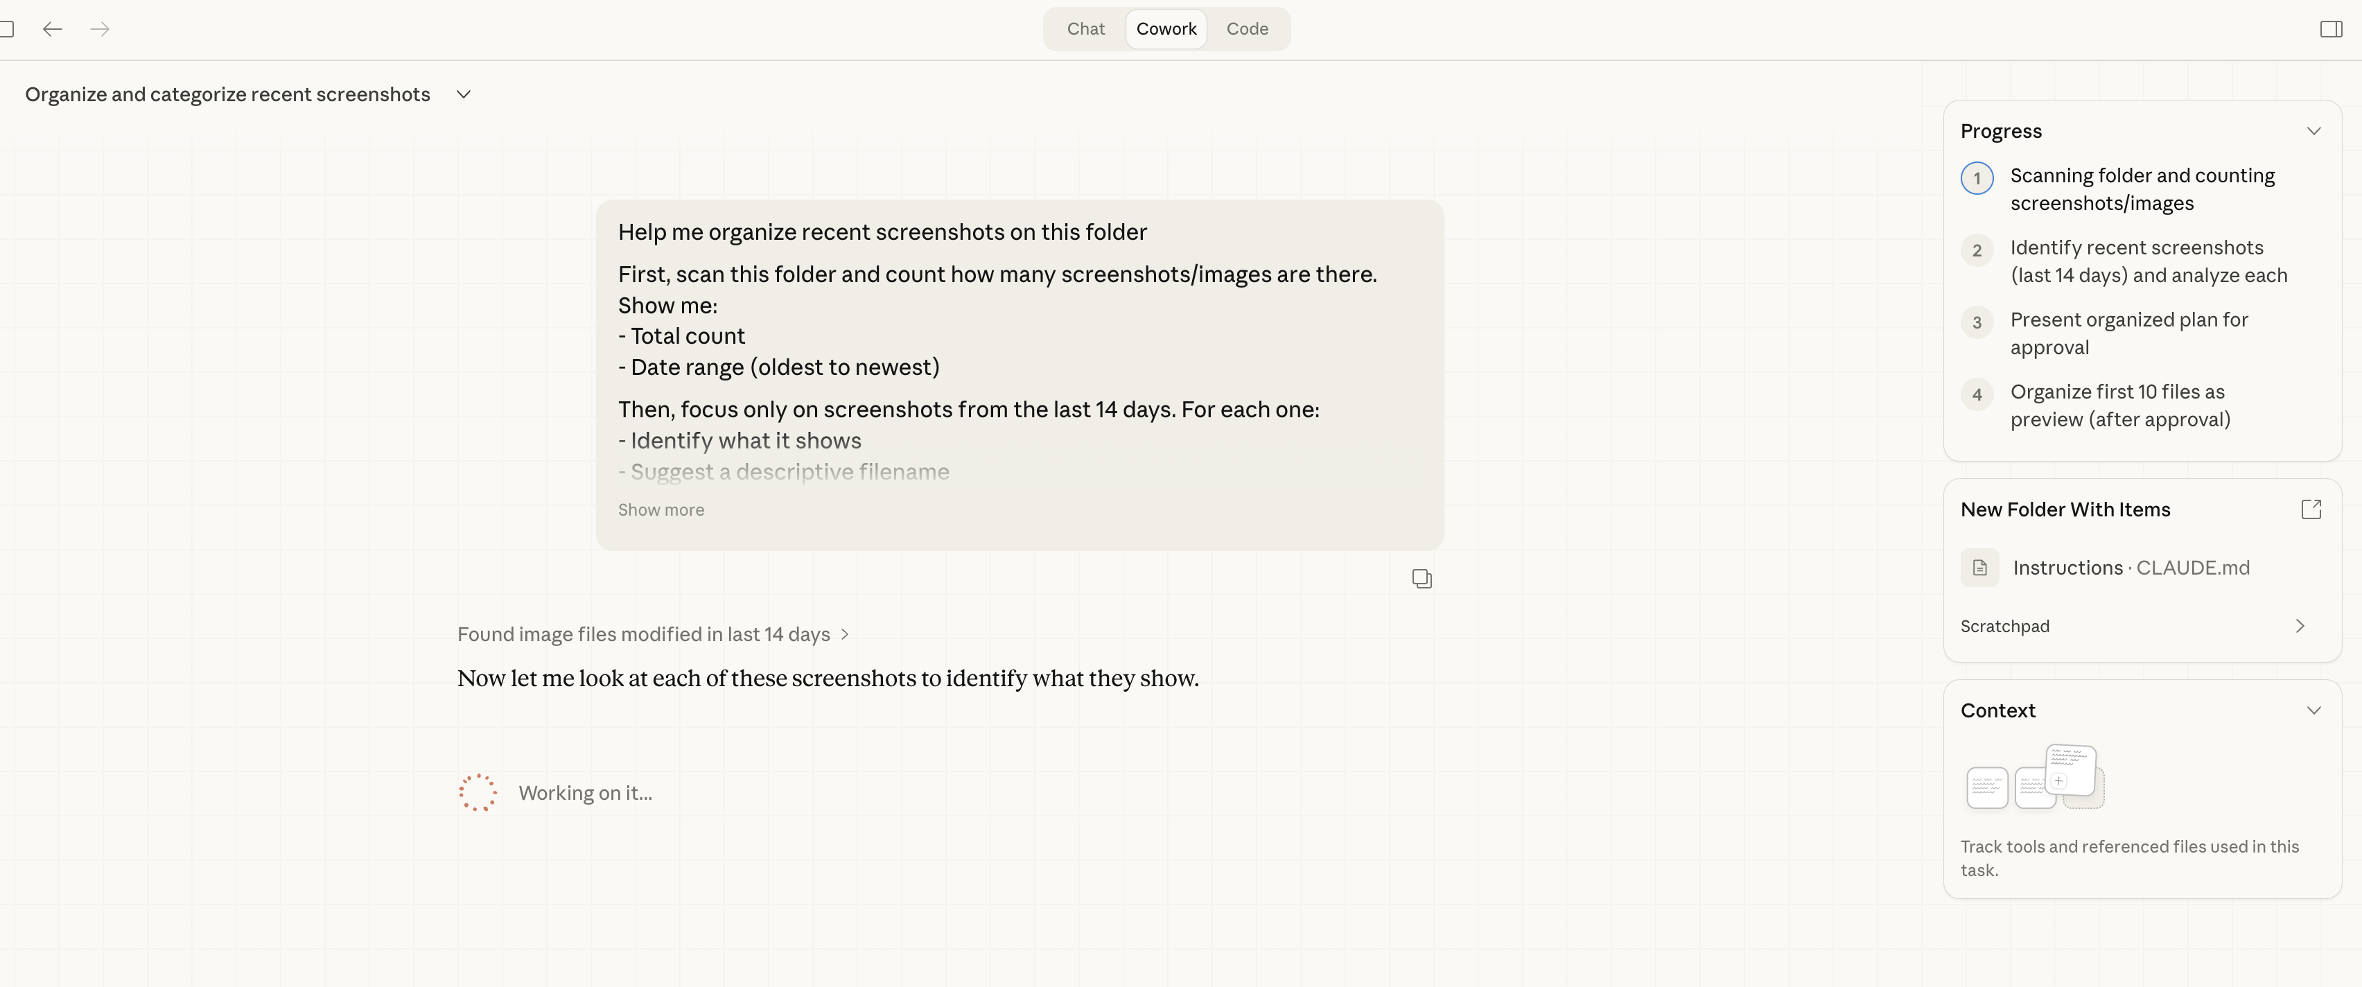Select progress step 2 circle
Image resolution: width=2362 pixels, height=987 pixels.
click(x=1977, y=250)
